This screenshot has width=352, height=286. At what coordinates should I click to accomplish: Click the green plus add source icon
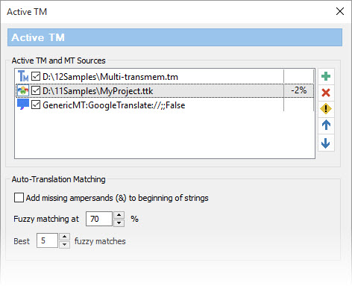point(326,76)
